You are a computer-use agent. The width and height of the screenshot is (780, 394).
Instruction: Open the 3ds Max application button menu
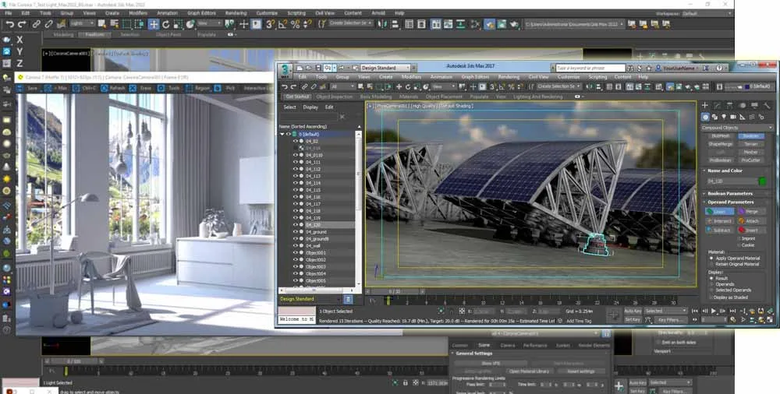(x=285, y=70)
